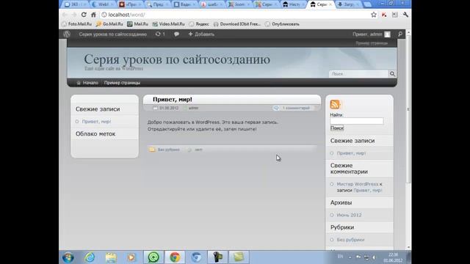Open the Sticky Notes taskbar icon

[x=239, y=257]
